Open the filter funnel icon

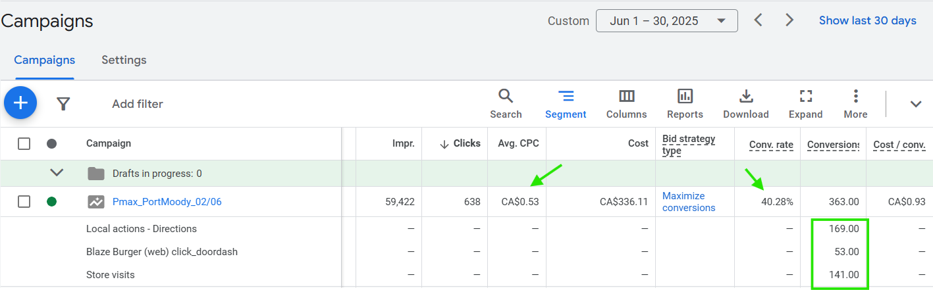63,104
